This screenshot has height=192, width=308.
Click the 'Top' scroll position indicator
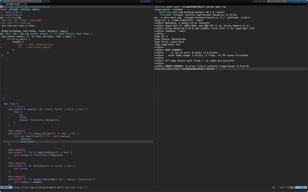click(291, 188)
